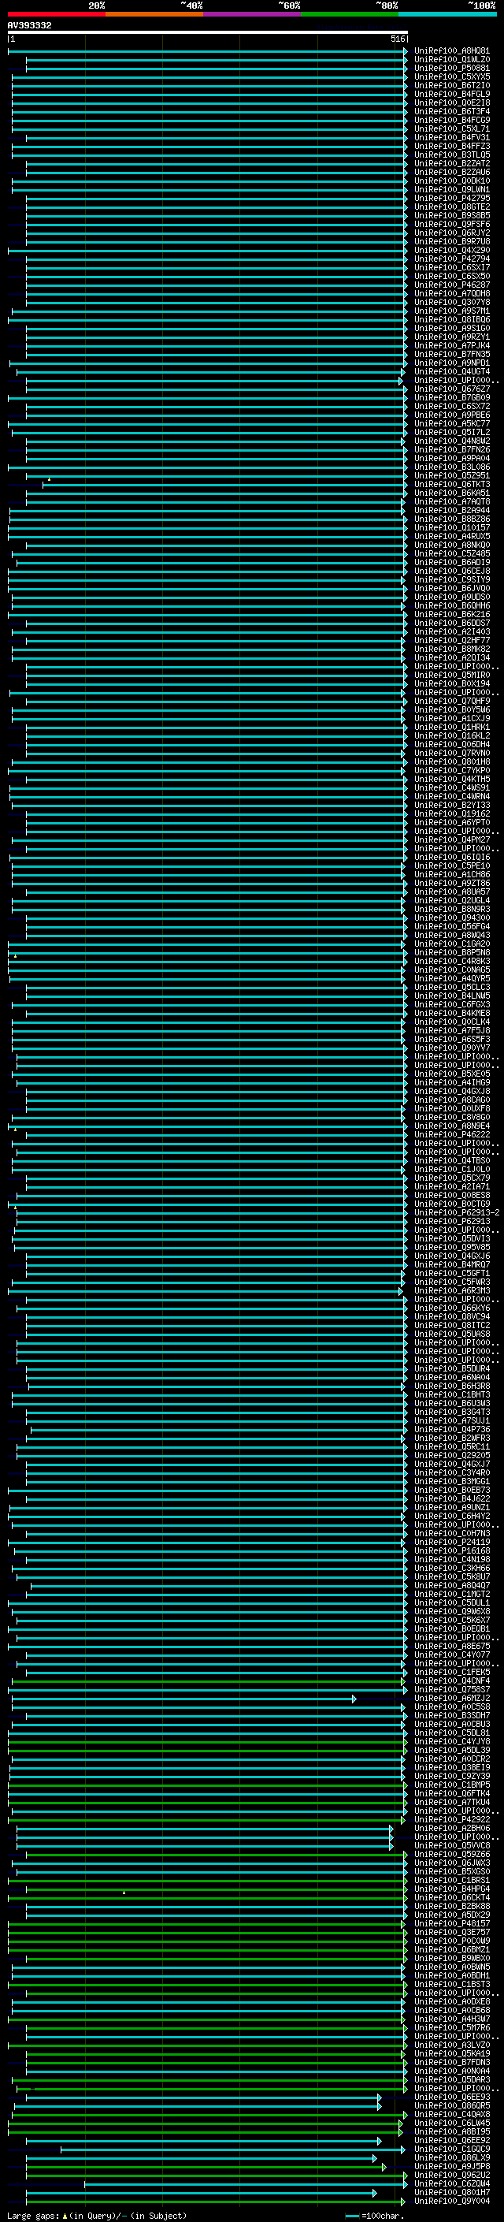Open hit UniRef100_A6MZJ2
Screen dimensions: 504x2222
point(451,1699)
